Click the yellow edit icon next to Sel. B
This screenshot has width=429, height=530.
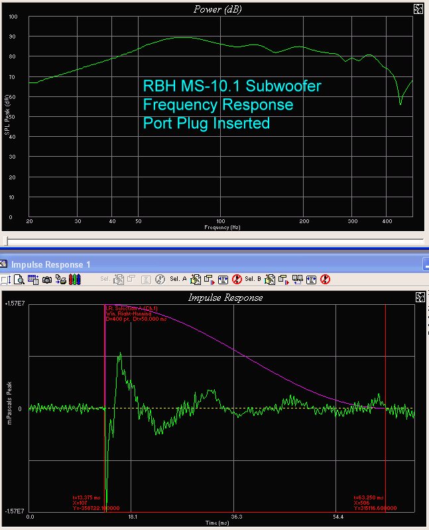click(x=270, y=280)
